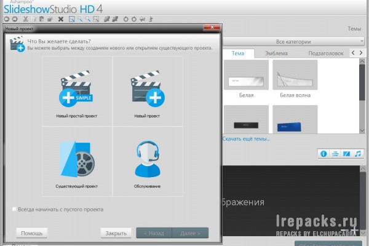Select the blue bar theme thumbnail
369x246 pixels.
click(x=295, y=119)
